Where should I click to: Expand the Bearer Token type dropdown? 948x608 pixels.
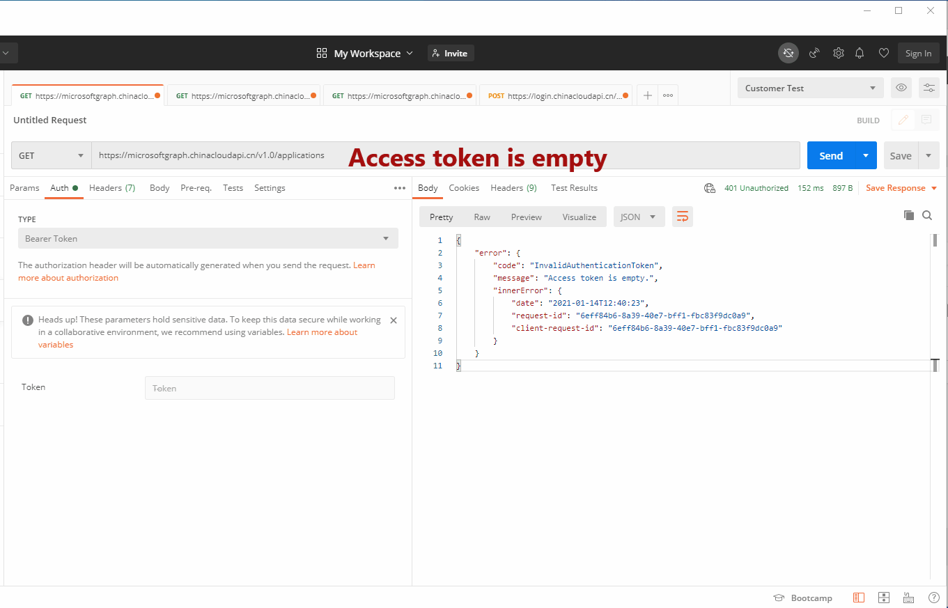[208, 238]
